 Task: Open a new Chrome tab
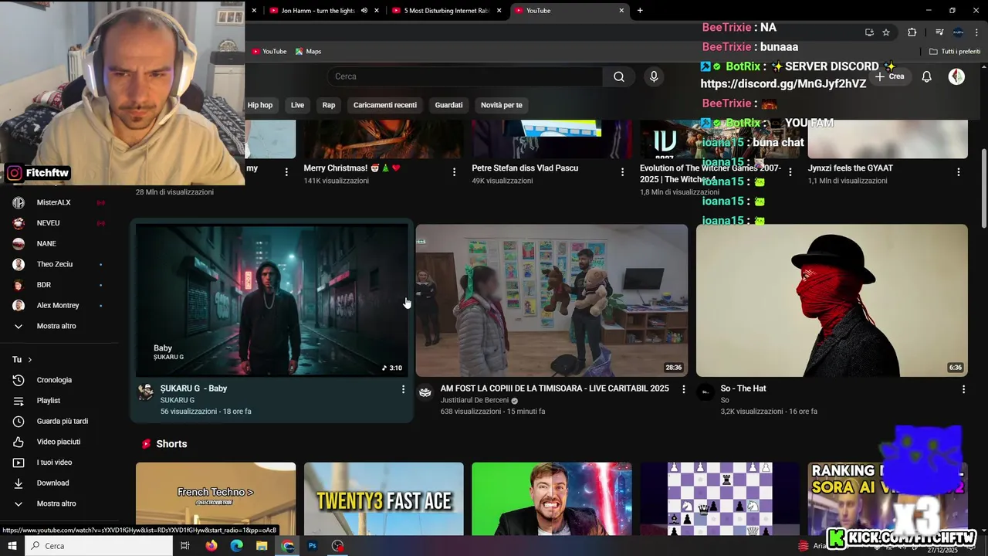pyautogui.click(x=640, y=11)
